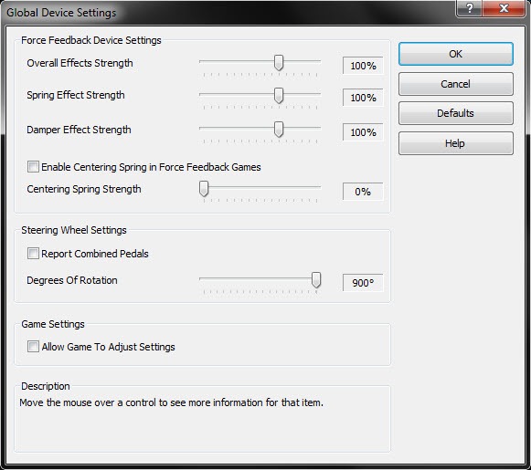Click the Description text area
Image resolution: width=531 pixels, height=470 pixels.
[x=202, y=421]
